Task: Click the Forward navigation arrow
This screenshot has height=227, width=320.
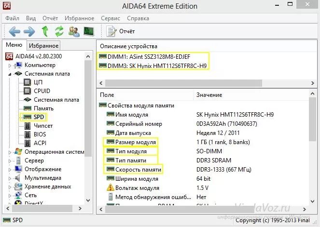Action: [29, 31]
